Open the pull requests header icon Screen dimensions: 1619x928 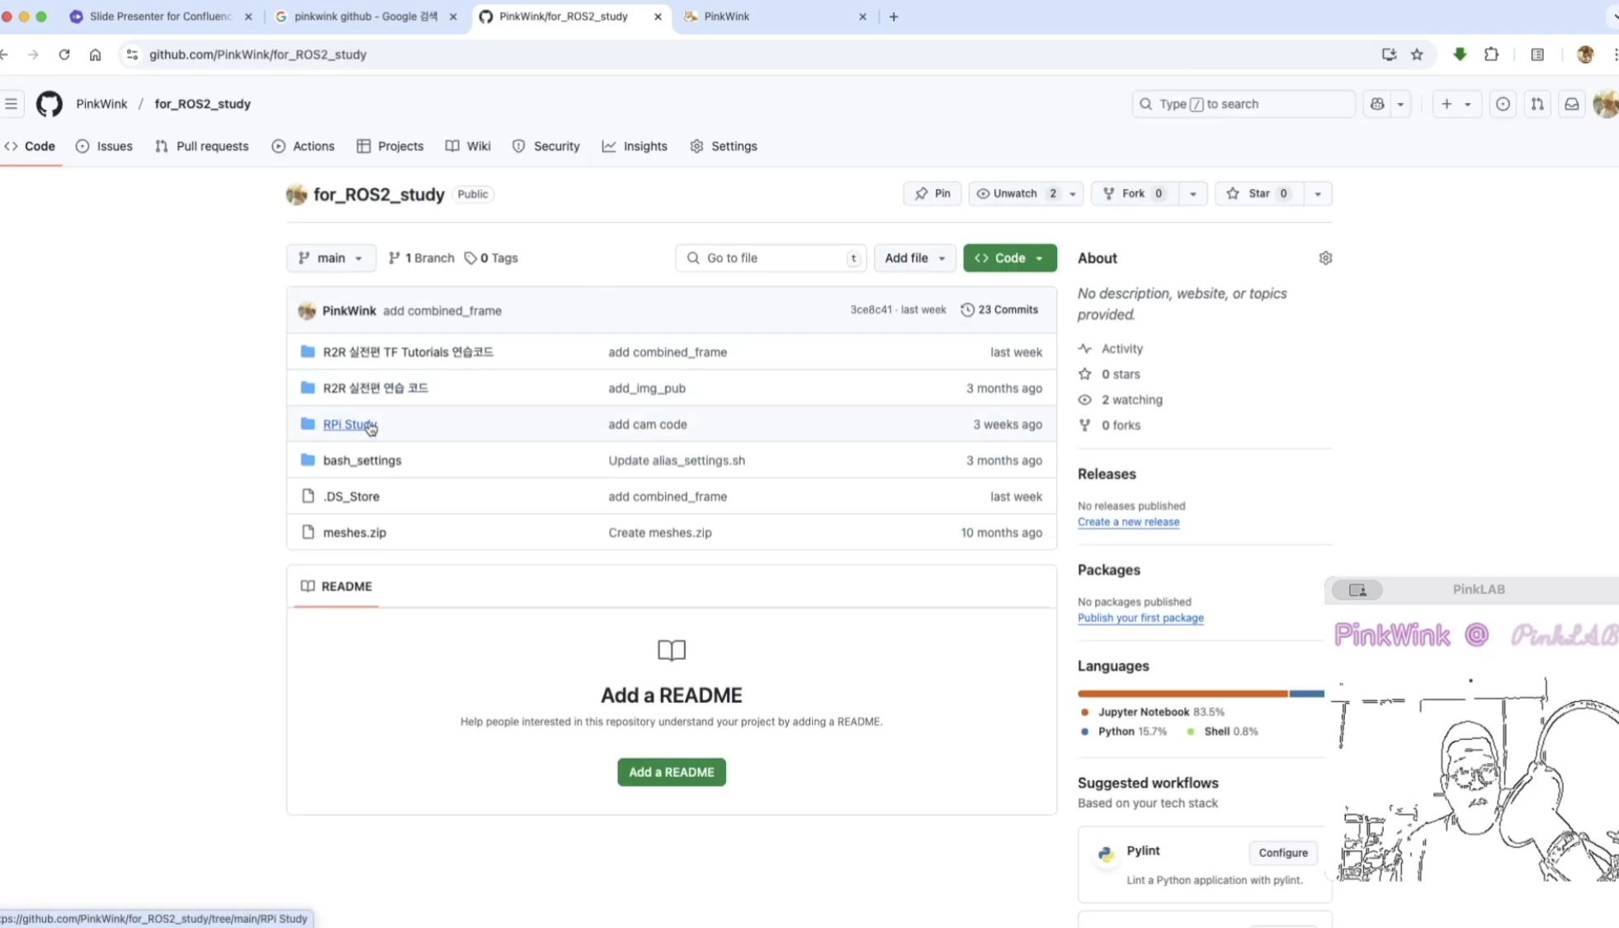tap(1536, 104)
